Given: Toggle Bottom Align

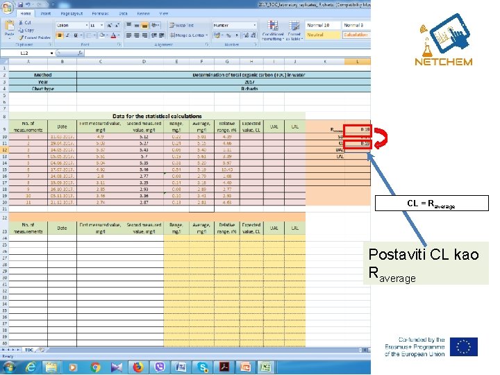Looking at the screenshot, I should pos(144,25).
